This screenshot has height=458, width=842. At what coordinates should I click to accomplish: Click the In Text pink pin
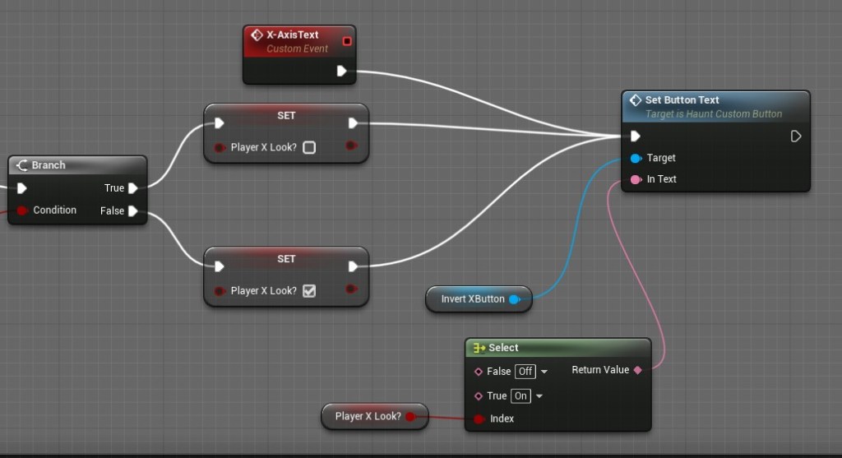point(636,179)
